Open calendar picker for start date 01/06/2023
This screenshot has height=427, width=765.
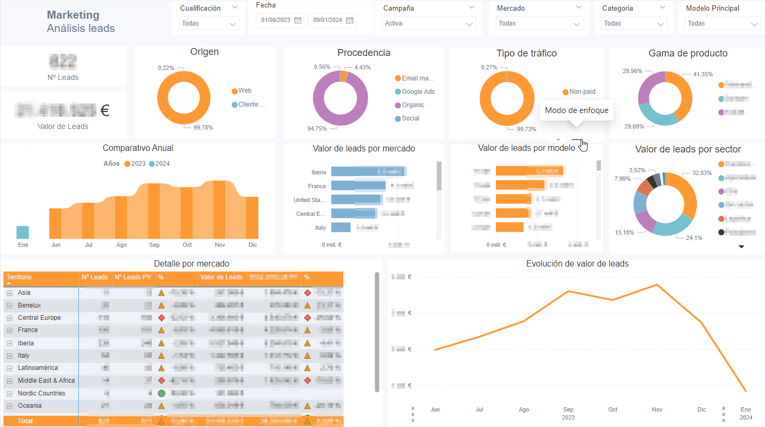coord(298,21)
